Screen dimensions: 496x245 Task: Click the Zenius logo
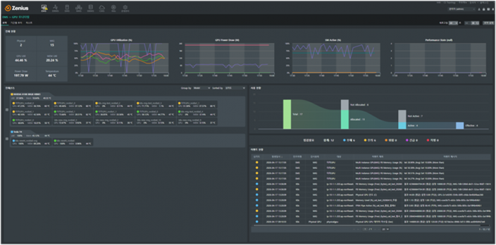[15, 8]
